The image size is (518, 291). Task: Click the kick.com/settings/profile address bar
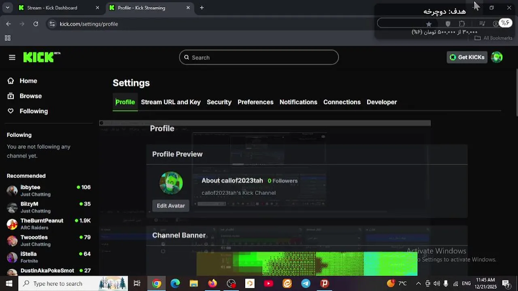89,24
